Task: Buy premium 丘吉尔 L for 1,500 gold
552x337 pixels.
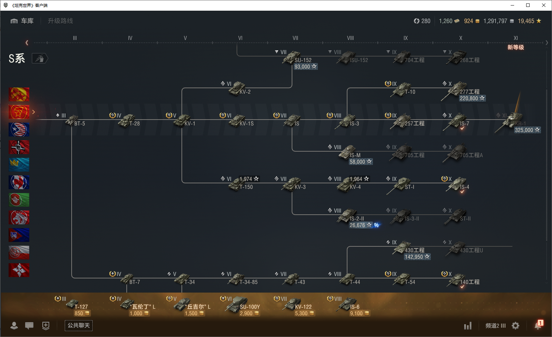Action: click(195, 314)
